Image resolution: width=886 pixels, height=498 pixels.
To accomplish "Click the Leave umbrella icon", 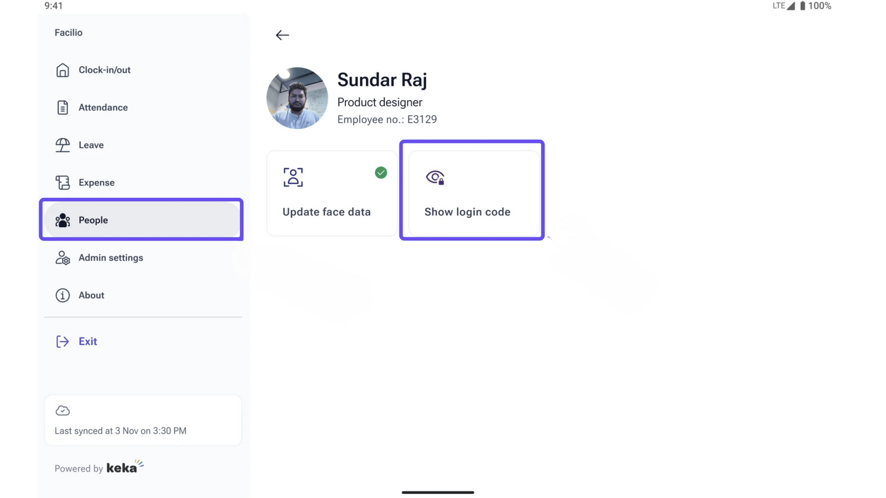I will (62, 145).
